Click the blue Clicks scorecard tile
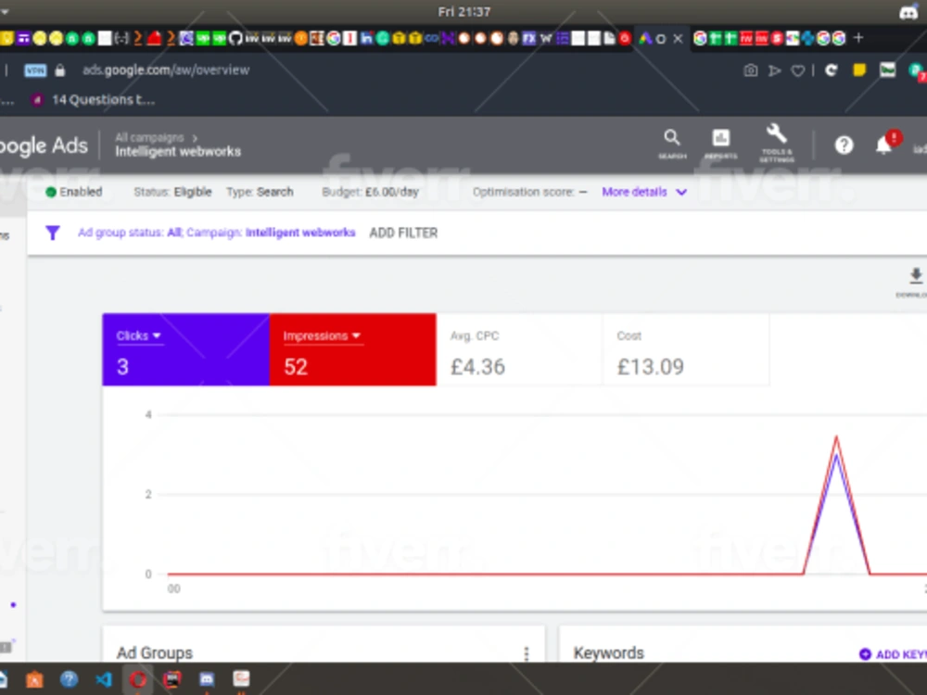This screenshot has height=695, width=927. (185, 350)
